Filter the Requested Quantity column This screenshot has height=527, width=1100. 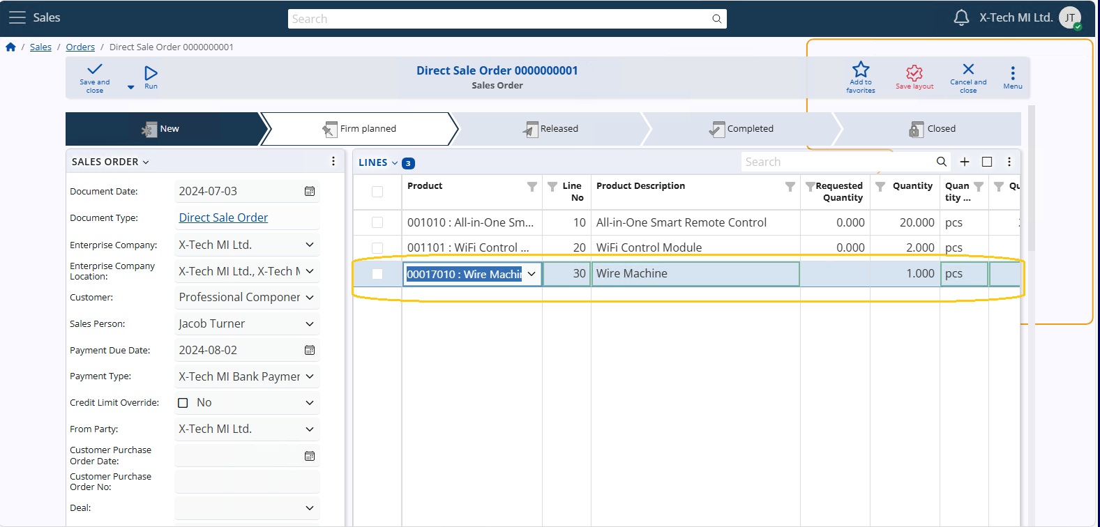[810, 186]
